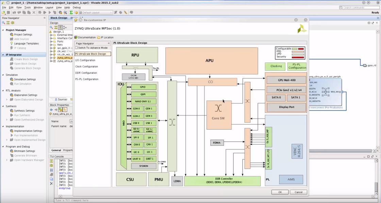Click the Simulation Settings gear icon
This screenshot has height=203, width=381.
[x=12, y=79]
